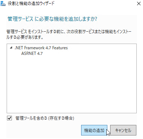
Task: Select the .NET Framework 4.7 Features item
Action: pyautogui.click(x=41, y=48)
